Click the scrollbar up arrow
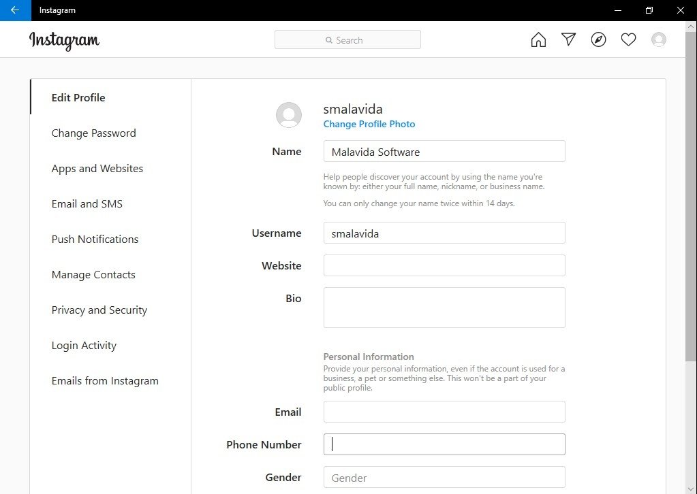 [690, 26]
